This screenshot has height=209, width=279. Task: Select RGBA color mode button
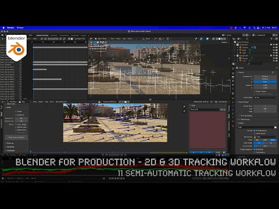pyautogui.click(x=273, y=140)
